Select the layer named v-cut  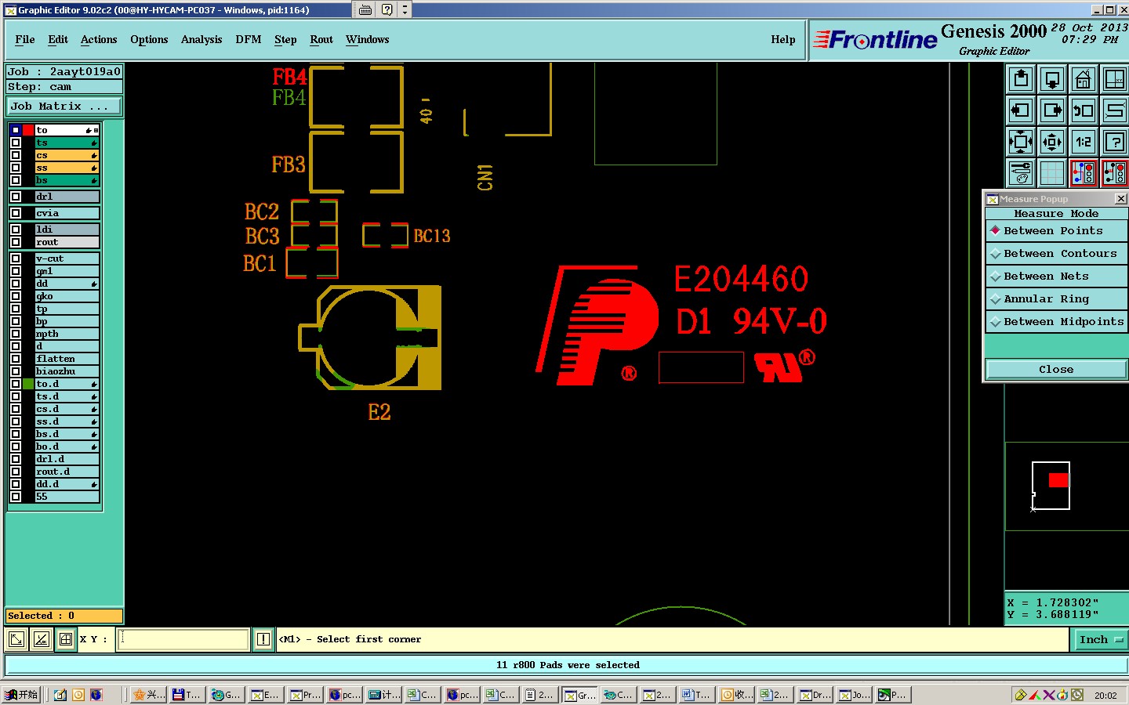[x=67, y=258]
